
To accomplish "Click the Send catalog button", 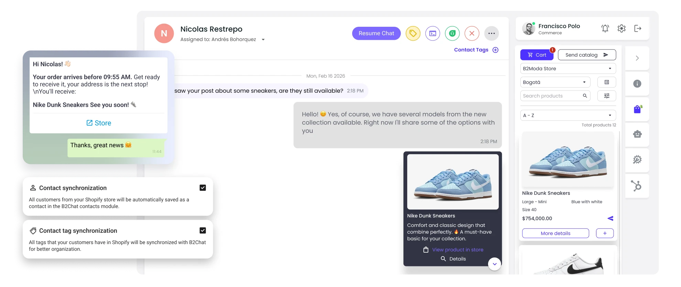I will (587, 55).
